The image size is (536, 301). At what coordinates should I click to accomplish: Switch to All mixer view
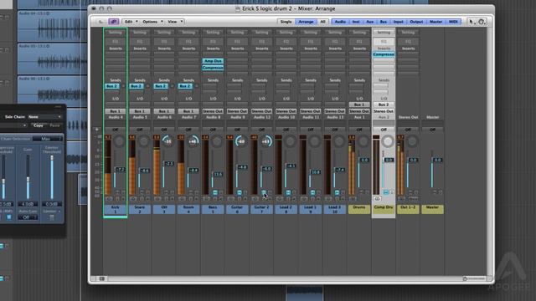coord(322,22)
